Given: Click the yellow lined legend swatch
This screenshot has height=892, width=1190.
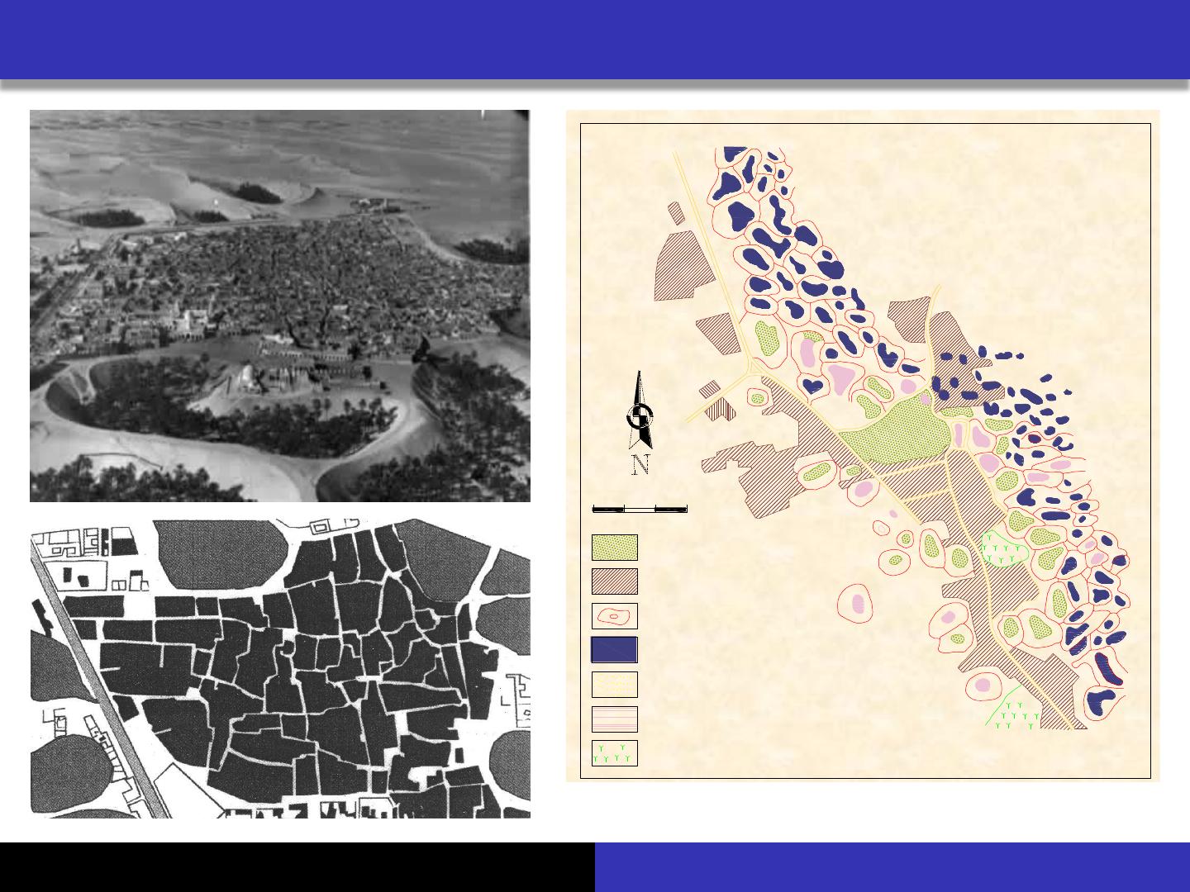Looking at the screenshot, I should 615,685.
